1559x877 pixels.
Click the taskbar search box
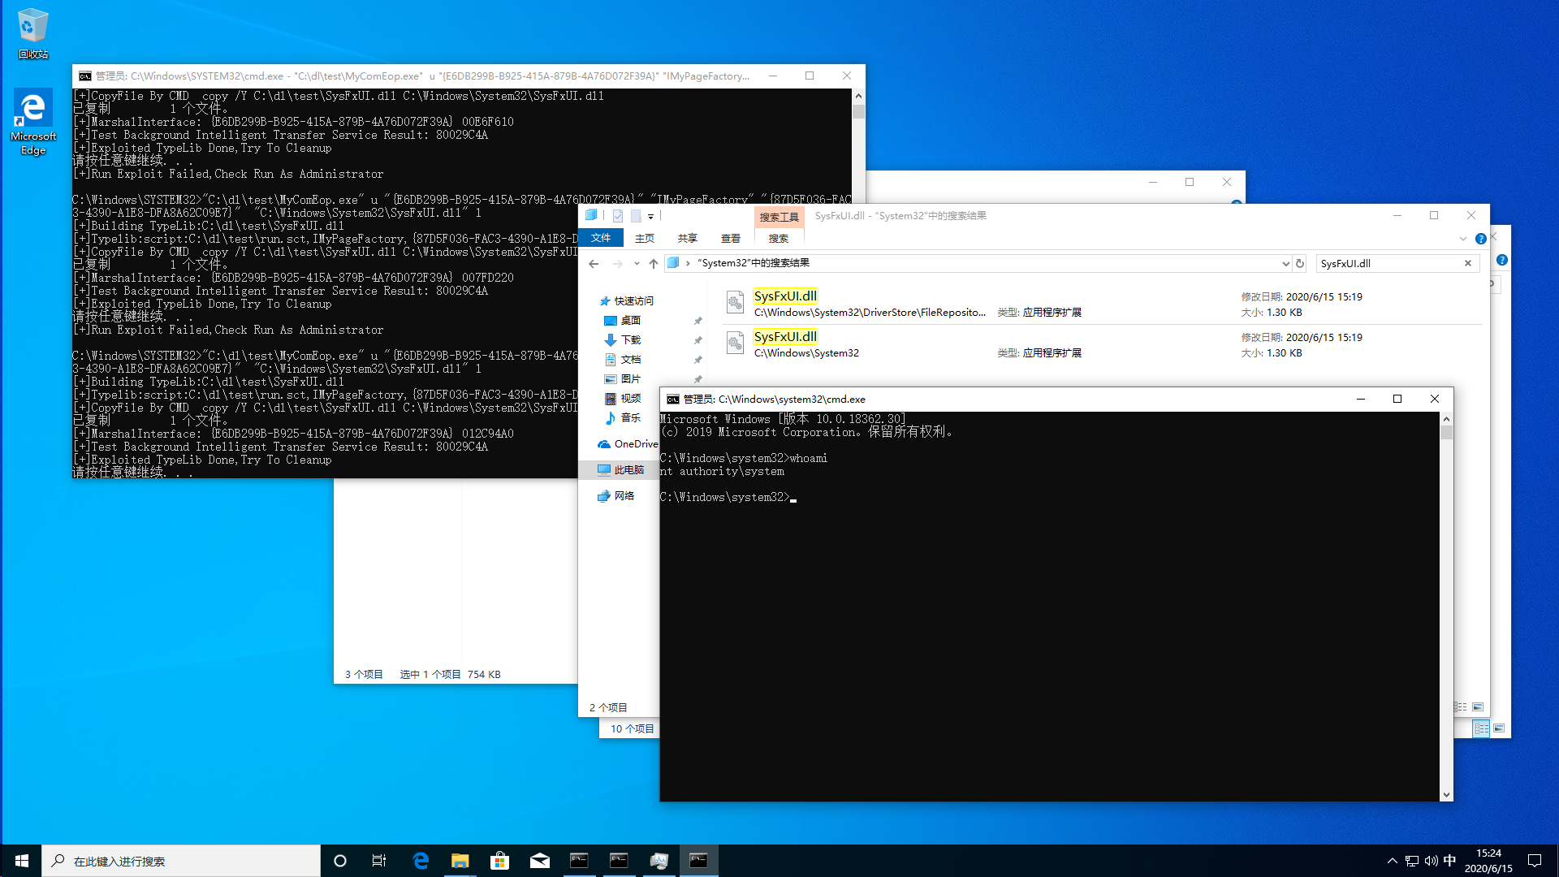point(181,861)
